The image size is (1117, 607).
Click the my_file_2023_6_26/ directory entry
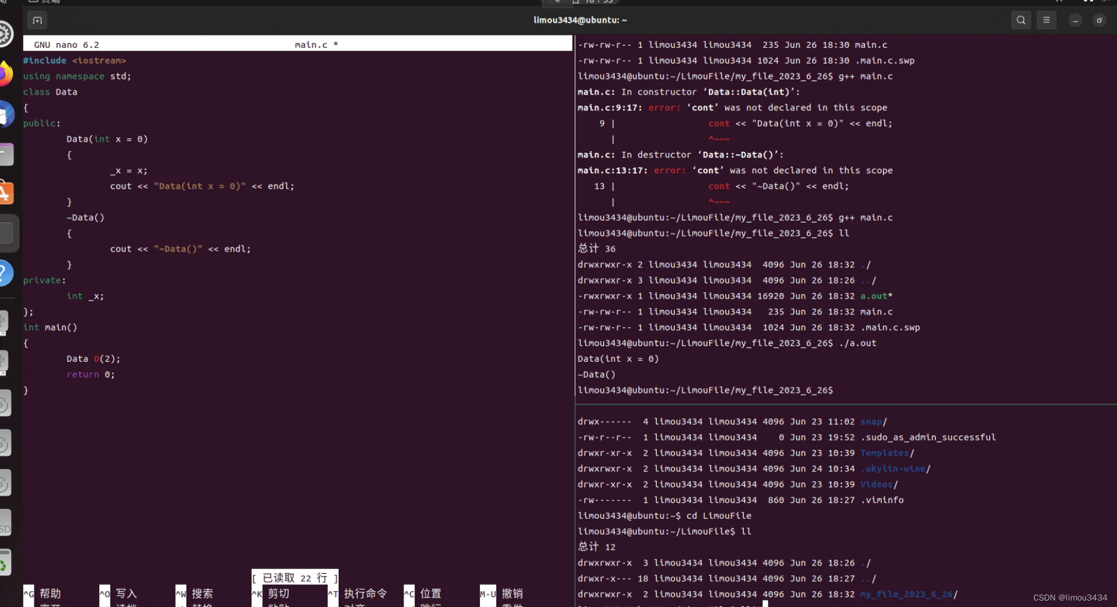[909, 595]
